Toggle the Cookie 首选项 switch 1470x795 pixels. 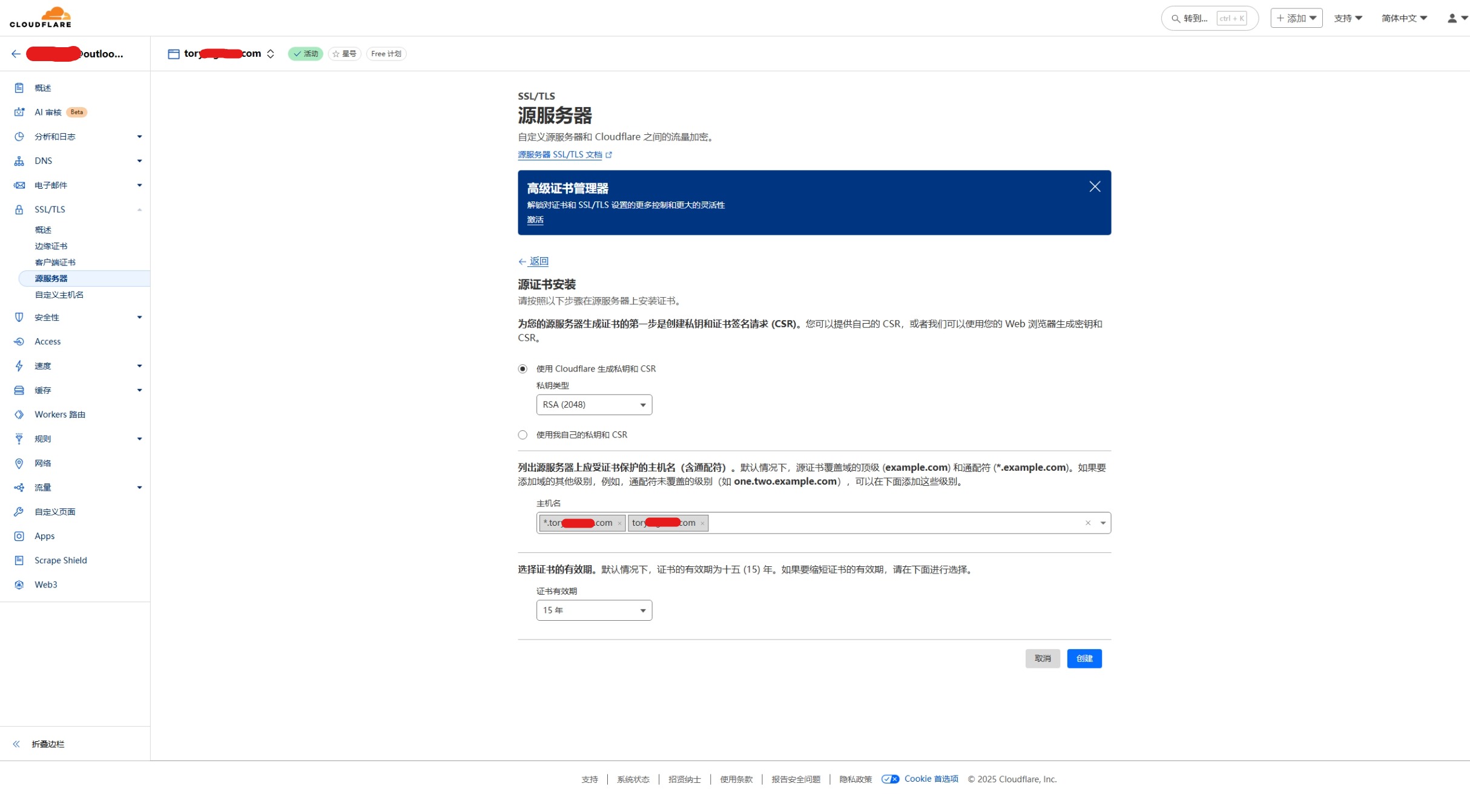(889, 779)
